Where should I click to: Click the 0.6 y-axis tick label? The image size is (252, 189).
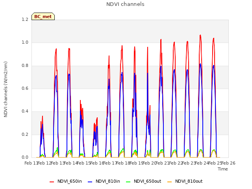pos(25,88)
